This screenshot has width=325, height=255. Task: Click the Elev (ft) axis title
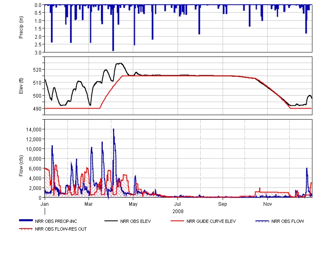click(21, 86)
